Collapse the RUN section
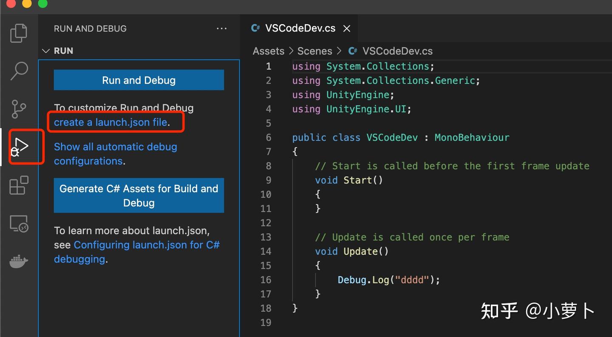 46,51
